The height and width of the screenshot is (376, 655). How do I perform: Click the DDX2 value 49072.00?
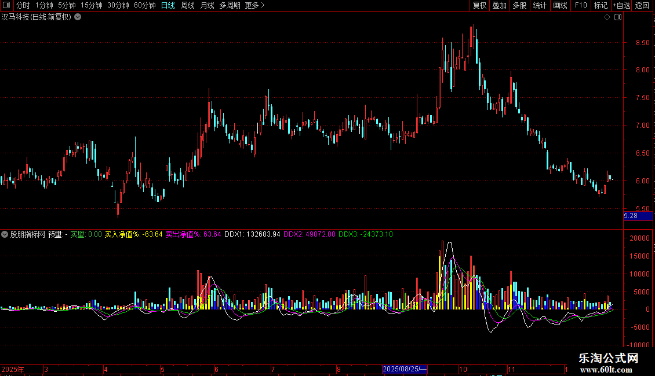tap(321, 234)
